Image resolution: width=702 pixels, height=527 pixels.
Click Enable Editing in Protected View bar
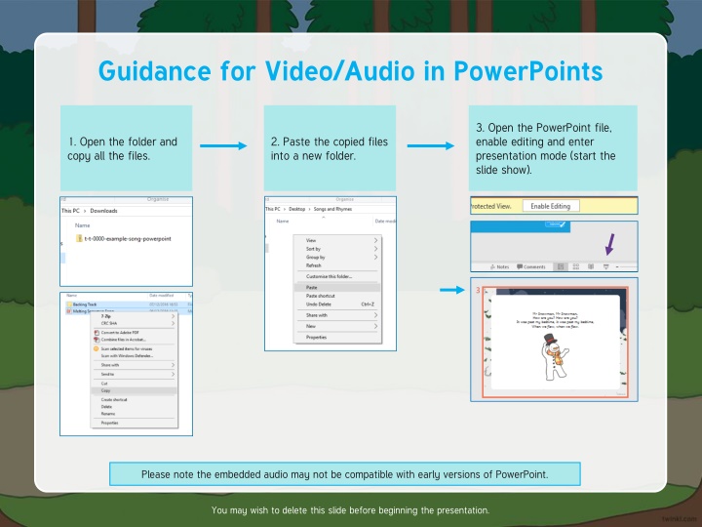pyautogui.click(x=551, y=206)
